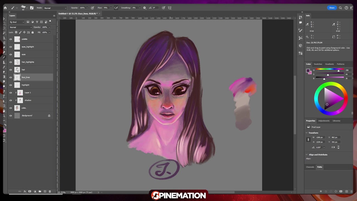Open the brush preset picker showing size 60
This screenshot has width=357, height=201.
tap(24, 8)
